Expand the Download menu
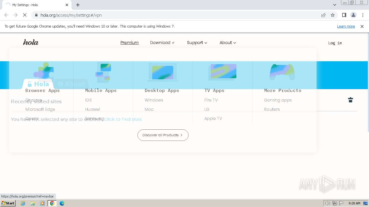 pyautogui.click(x=162, y=43)
